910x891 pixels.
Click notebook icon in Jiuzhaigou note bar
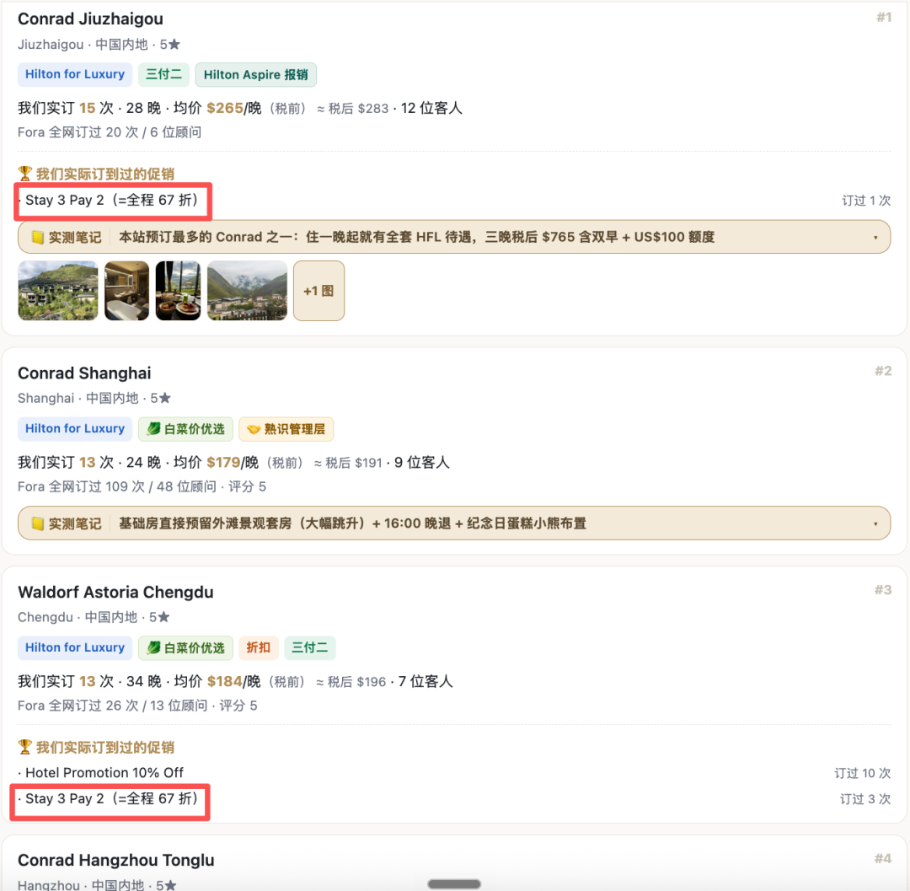[37, 238]
